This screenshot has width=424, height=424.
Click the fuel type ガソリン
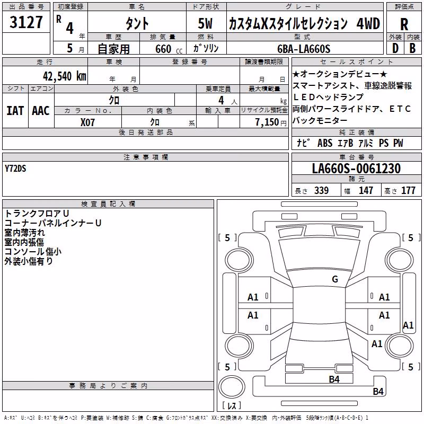point(206,48)
